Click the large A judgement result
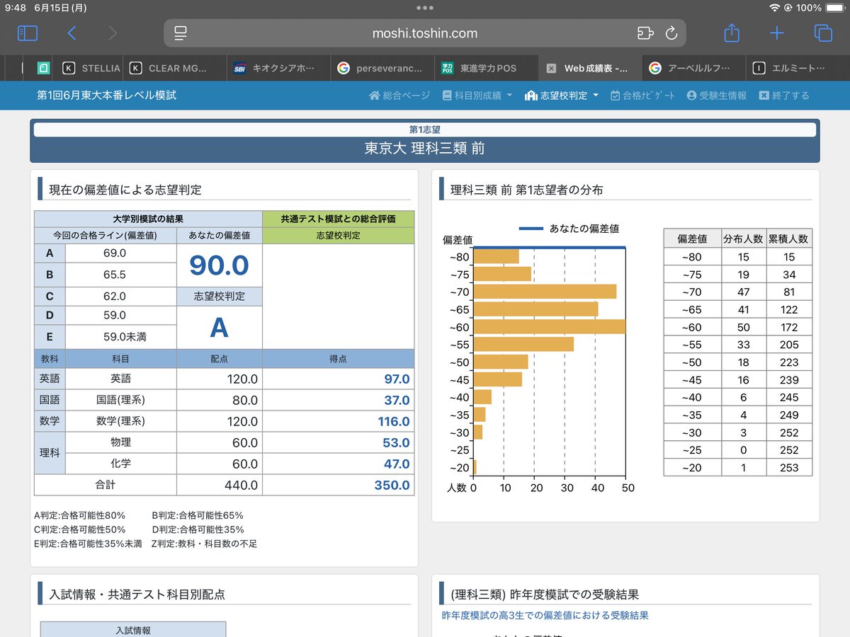This screenshot has width=850, height=637. click(x=220, y=328)
